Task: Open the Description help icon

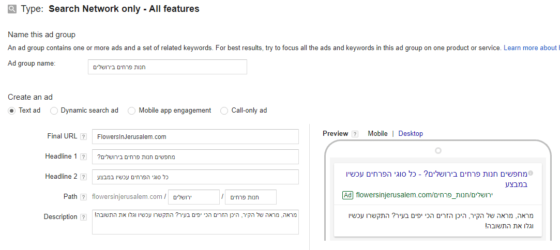Action: click(x=83, y=217)
